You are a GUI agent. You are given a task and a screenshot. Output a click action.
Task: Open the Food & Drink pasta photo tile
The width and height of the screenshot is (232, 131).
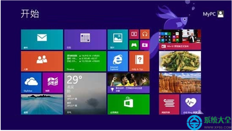[x=180, y=61]
